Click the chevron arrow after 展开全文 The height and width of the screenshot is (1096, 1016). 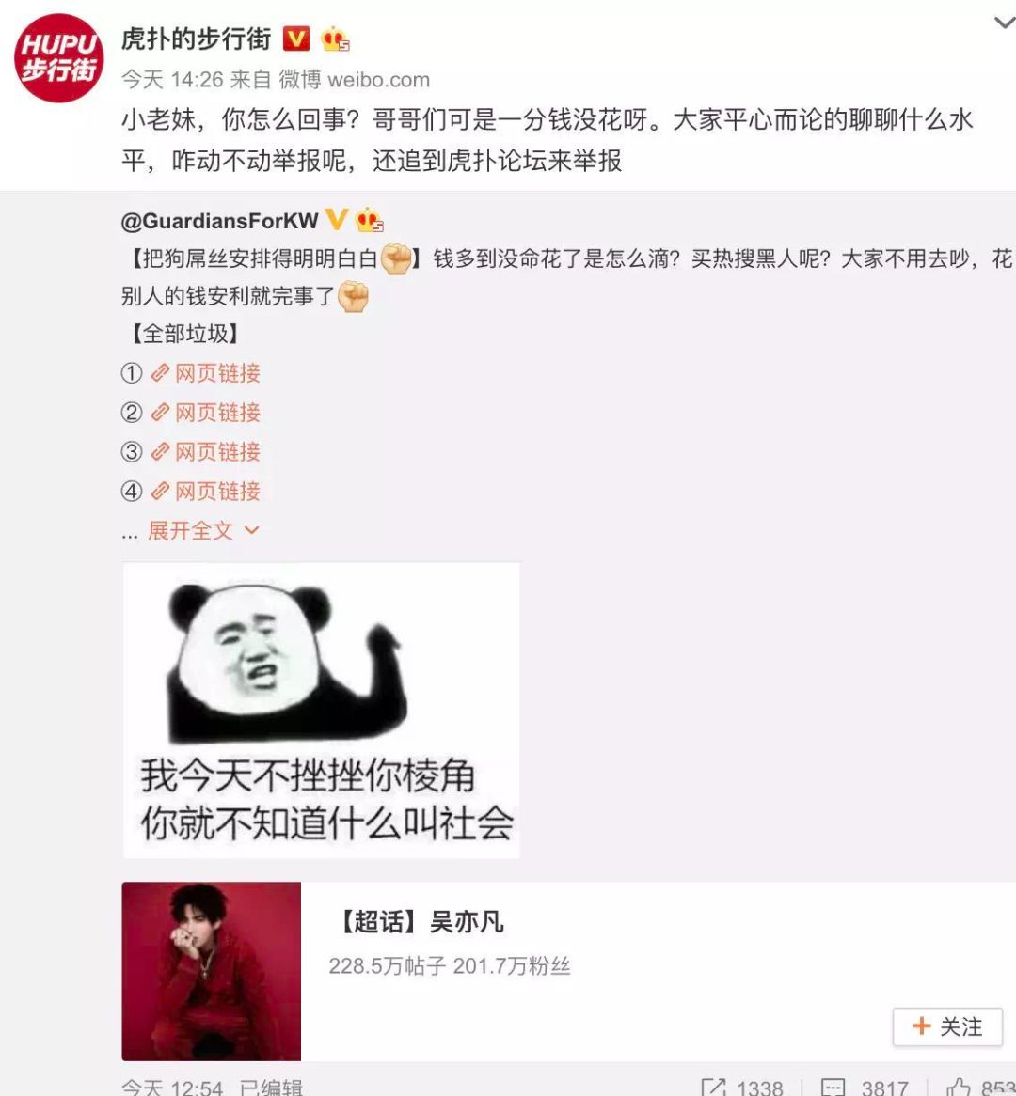(x=252, y=530)
